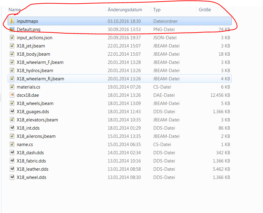Select the X18_leather.dds file name
Image resolution: width=263 pixels, height=213 pixels.
[33, 169]
